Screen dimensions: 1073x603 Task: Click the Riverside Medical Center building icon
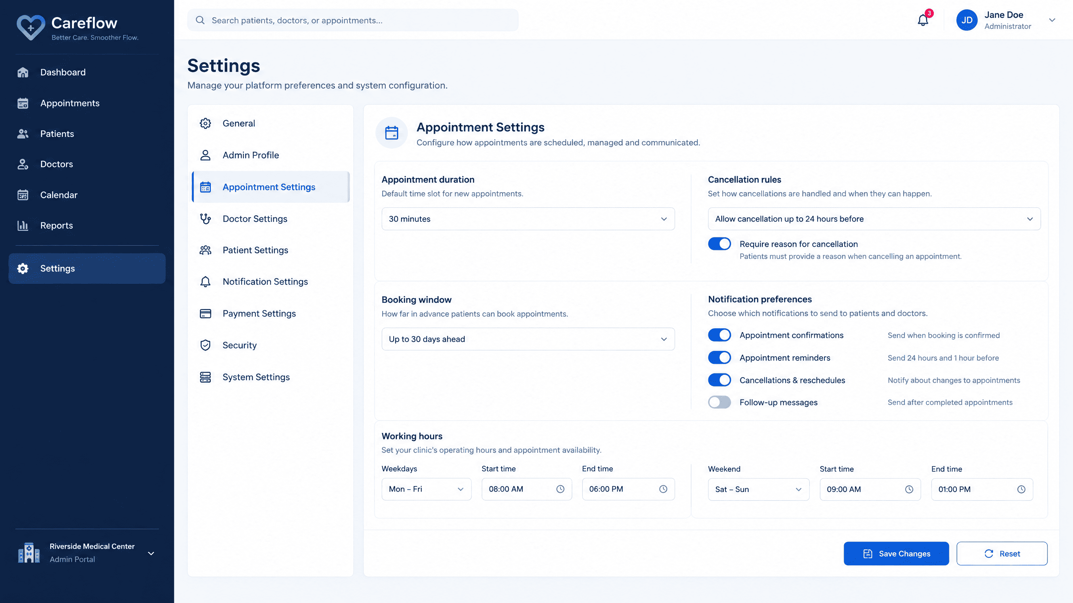click(x=29, y=553)
